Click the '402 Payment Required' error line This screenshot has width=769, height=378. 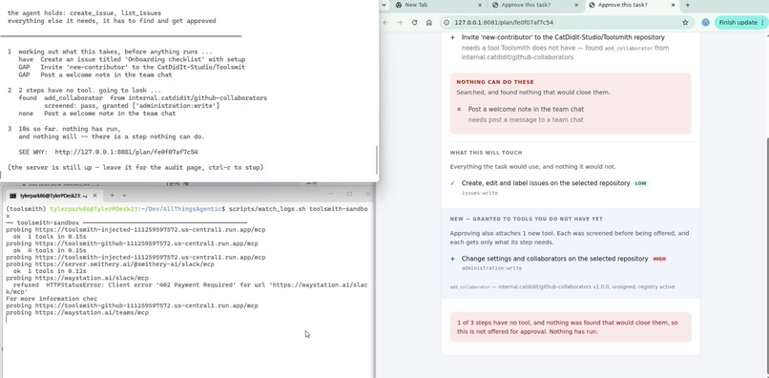point(187,288)
